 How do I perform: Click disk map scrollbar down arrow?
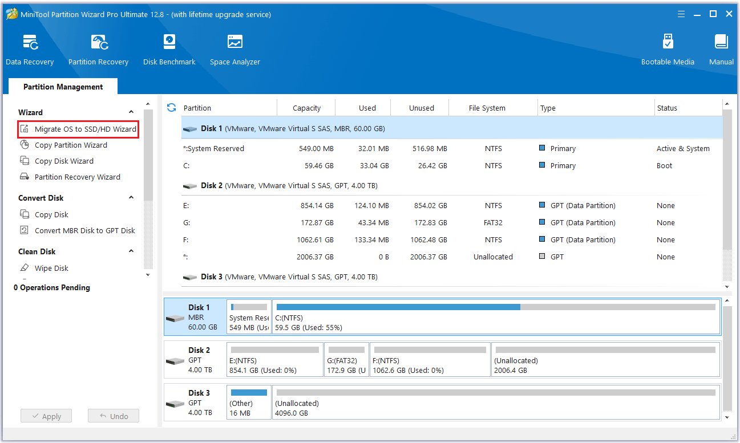coord(727,417)
